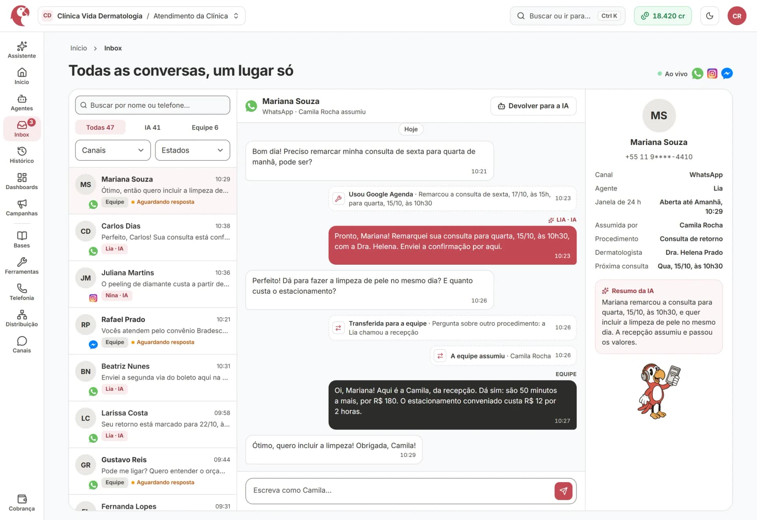Viewport: 757px width, 520px height.
Task: Open Telefonia in the sidebar
Action: (22, 292)
